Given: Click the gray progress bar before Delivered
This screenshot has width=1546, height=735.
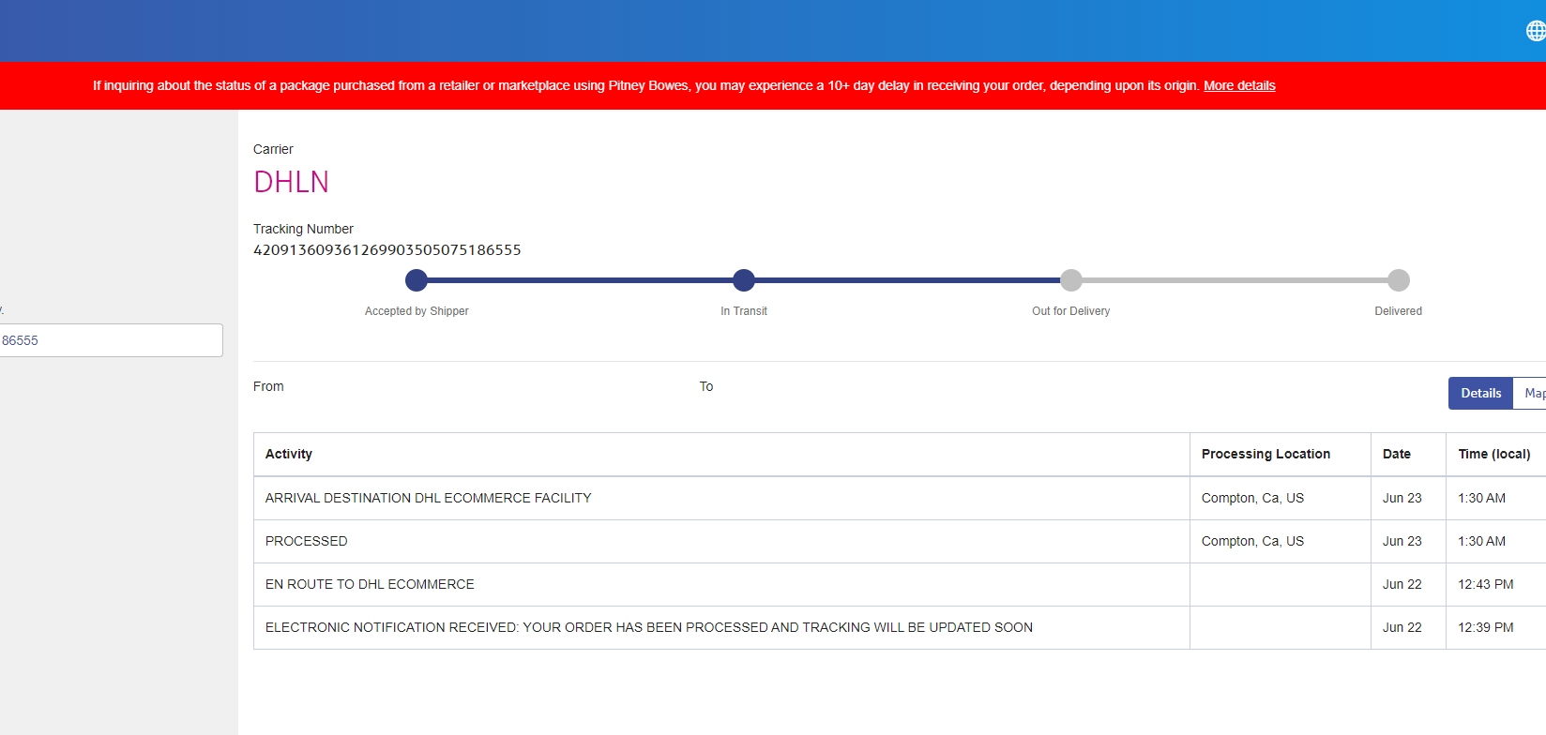Looking at the screenshot, I should tap(1234, 280).
